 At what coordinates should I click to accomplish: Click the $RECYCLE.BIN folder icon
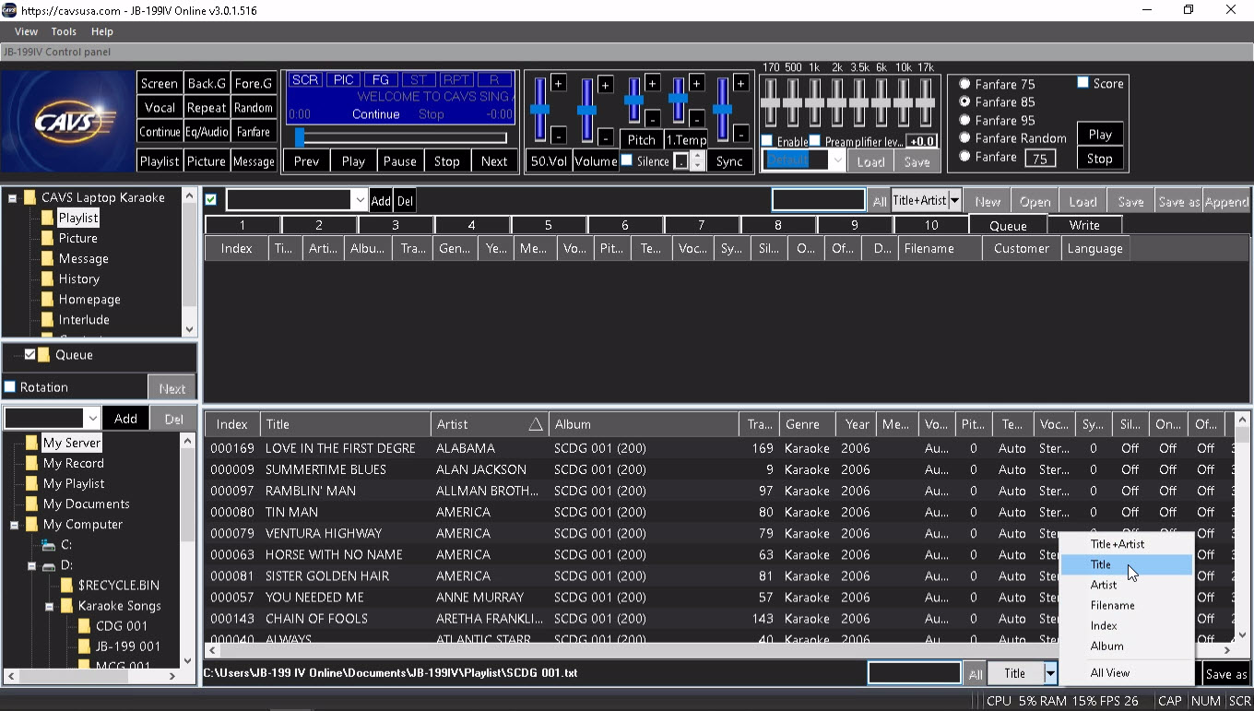click(66, 585)
